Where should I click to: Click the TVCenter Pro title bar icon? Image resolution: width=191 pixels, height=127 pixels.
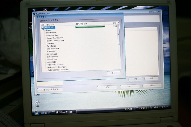[x=34, y=14]
